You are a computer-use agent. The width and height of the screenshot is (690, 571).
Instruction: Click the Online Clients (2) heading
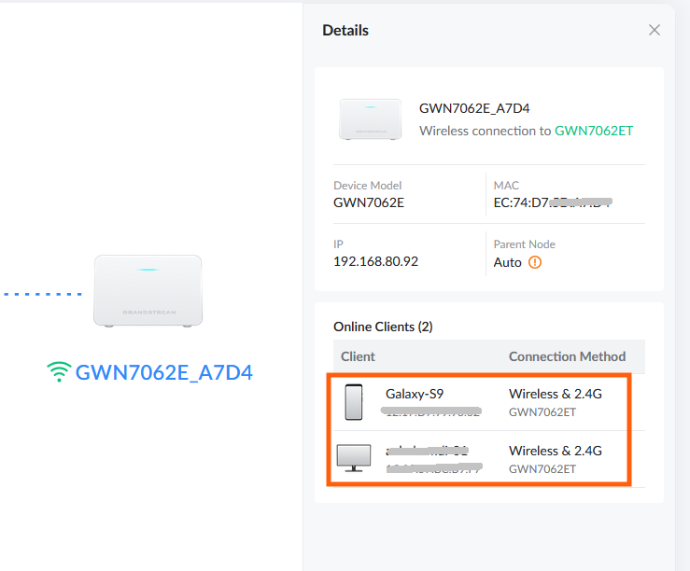click(384, 327)
